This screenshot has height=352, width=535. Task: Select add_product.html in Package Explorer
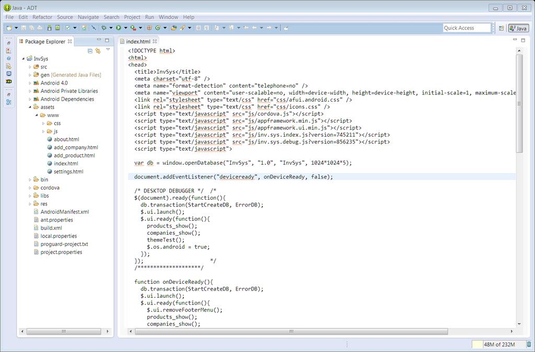click(74, 155)
